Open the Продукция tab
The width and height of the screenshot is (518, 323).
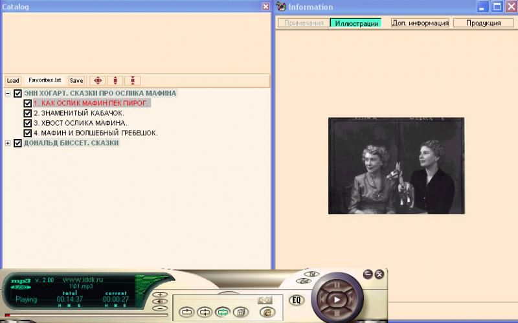[483, 23]
